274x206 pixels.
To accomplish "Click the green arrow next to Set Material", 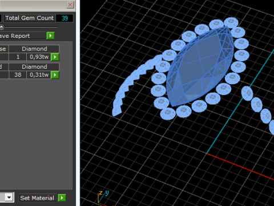I will point(62,198).
